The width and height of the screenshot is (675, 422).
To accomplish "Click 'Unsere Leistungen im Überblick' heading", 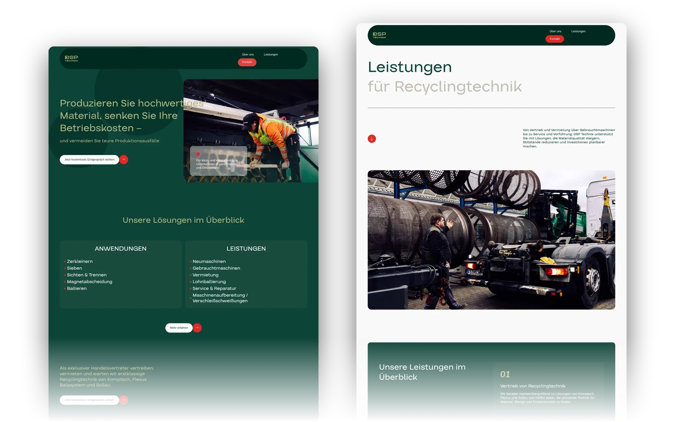I will pyautogui.click(x=422, y=372).
